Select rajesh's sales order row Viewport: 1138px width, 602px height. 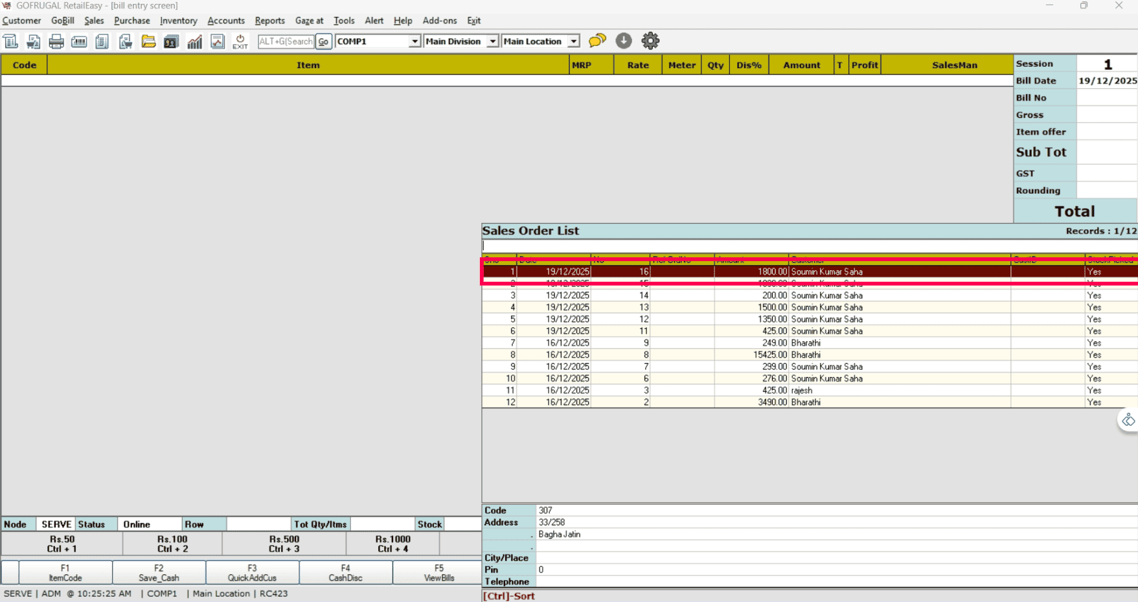point(810,390)
